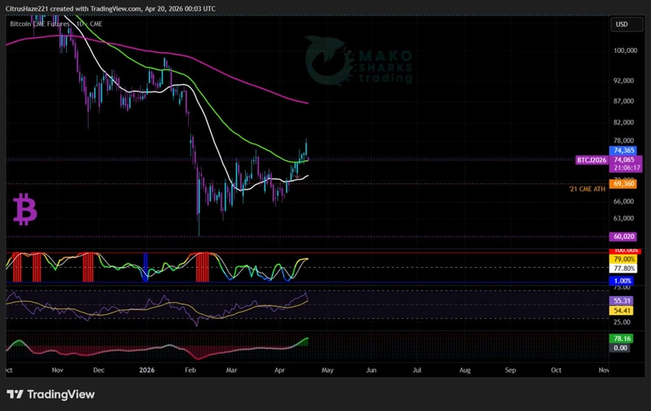
Task: Click the yellow 79.00% indicator value
Action: (x=625, y=259)
